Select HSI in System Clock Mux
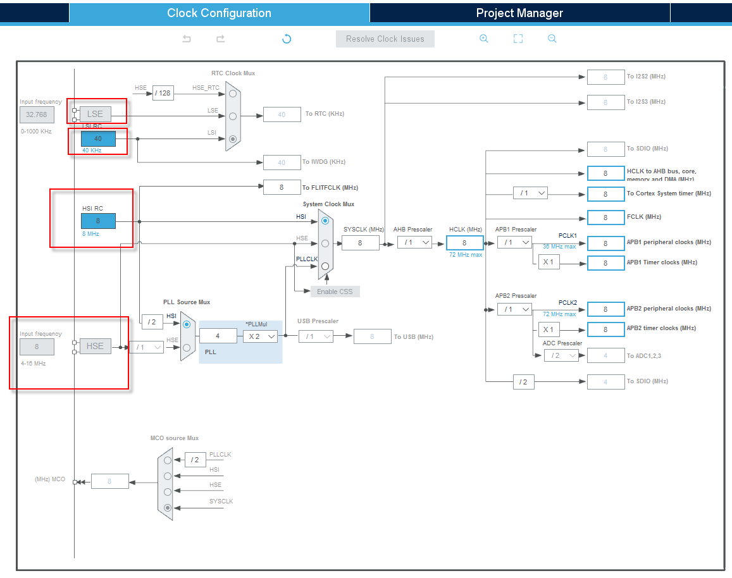The image size is (732, 578). click(x=325, y=221)
